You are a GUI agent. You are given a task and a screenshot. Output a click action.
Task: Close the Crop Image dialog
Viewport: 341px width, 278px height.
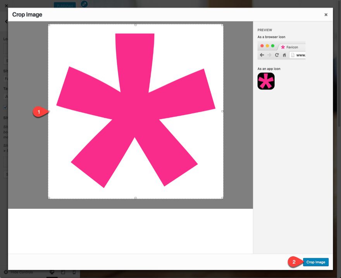pos(326,15)
